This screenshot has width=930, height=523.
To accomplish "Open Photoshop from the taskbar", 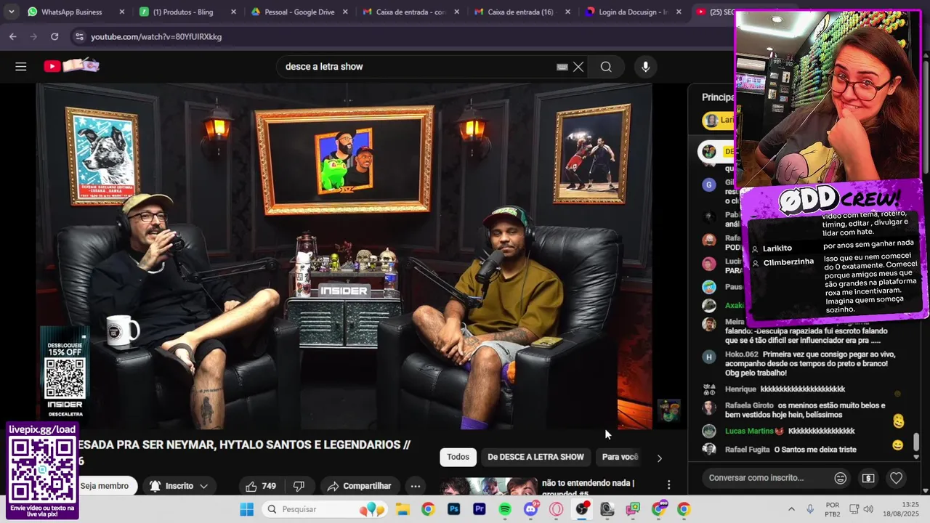I will tap(453, 509).
